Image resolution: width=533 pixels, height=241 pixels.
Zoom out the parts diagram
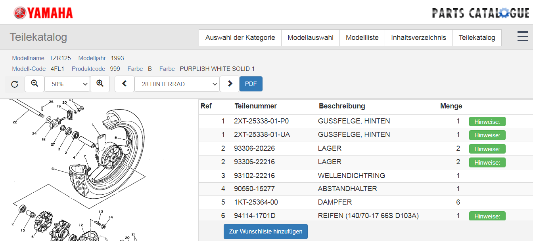[35, 84]
